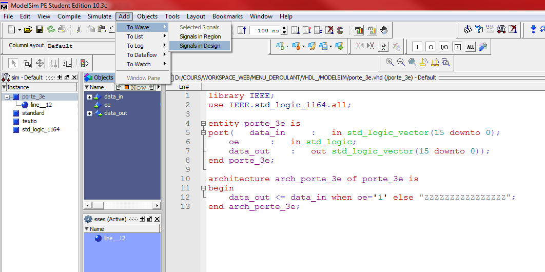Select the arrow pointer select mode tool

[14, 64]
